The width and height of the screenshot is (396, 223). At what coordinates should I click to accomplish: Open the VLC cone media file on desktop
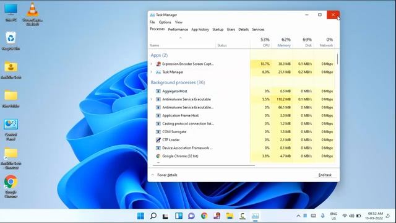coord(32,14)
